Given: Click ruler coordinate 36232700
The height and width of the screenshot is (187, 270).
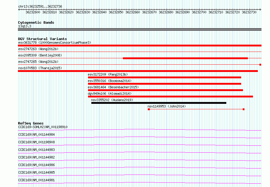Looking at the screenshot, I should (199, 12).
